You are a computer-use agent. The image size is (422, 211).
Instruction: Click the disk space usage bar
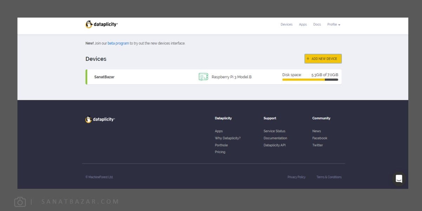pos(310,80)
